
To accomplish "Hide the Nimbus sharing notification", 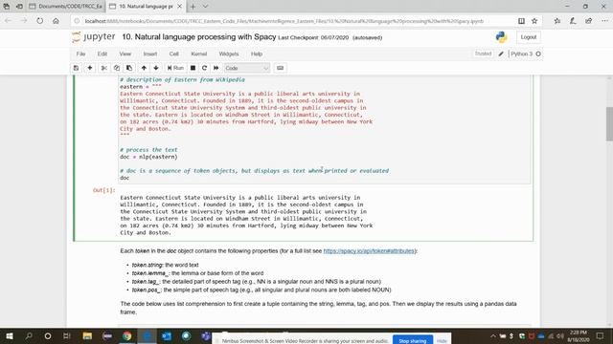I will pyautogui.click(x=442, y=341).
